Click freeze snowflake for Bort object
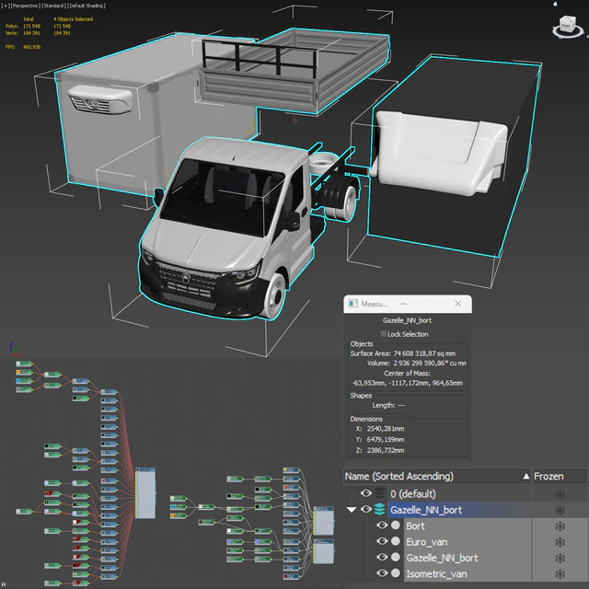The width and height of the screenshot is (589, 589). coord(560,525)
